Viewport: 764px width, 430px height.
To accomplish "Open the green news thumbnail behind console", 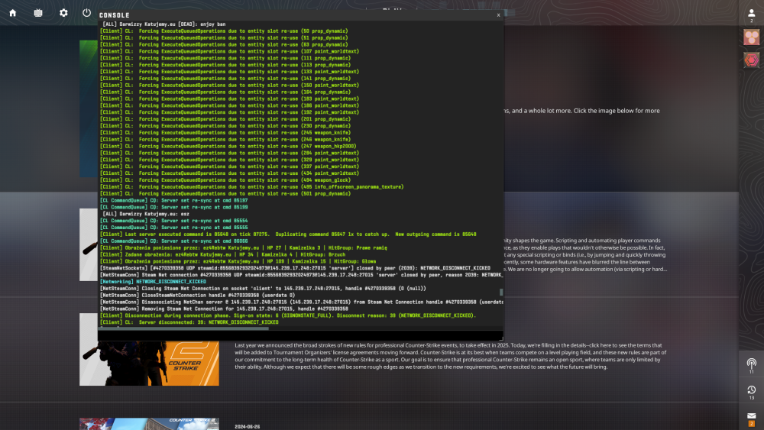I will [89, 108].
